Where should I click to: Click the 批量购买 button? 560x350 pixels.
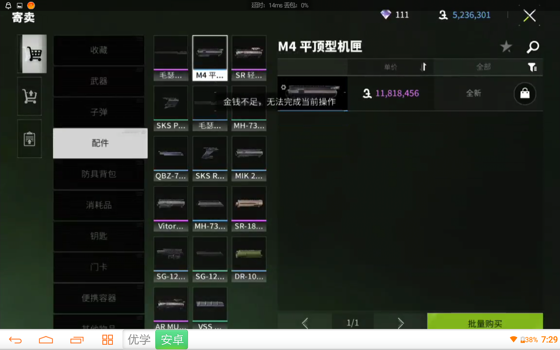[x=485, y=323]
